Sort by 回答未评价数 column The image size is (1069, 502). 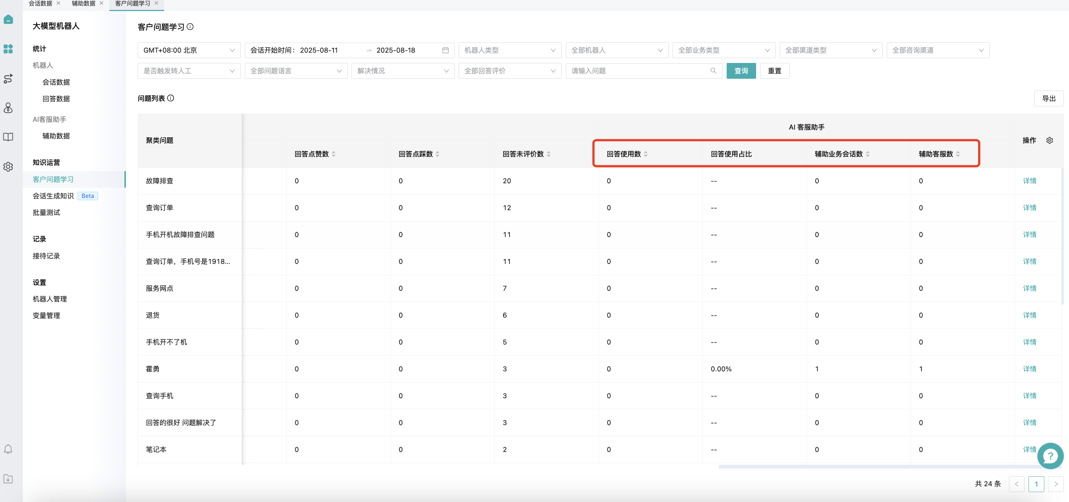coord(548,154)
